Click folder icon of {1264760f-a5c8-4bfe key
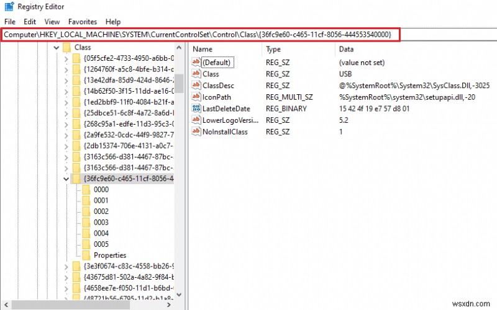The width and height of the screenshot is (497, 310). point(76,69)
